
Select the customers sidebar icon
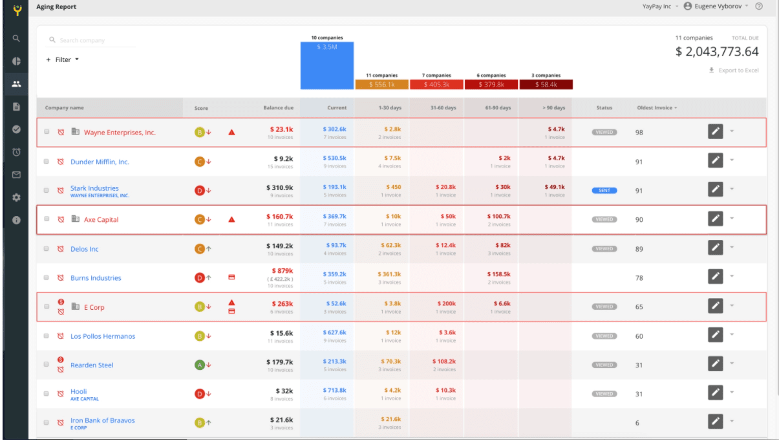coord(16,83)
